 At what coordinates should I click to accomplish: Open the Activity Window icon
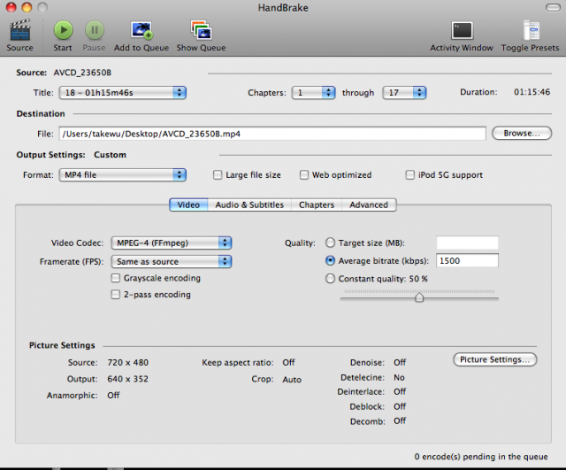[x=462, y=30]
